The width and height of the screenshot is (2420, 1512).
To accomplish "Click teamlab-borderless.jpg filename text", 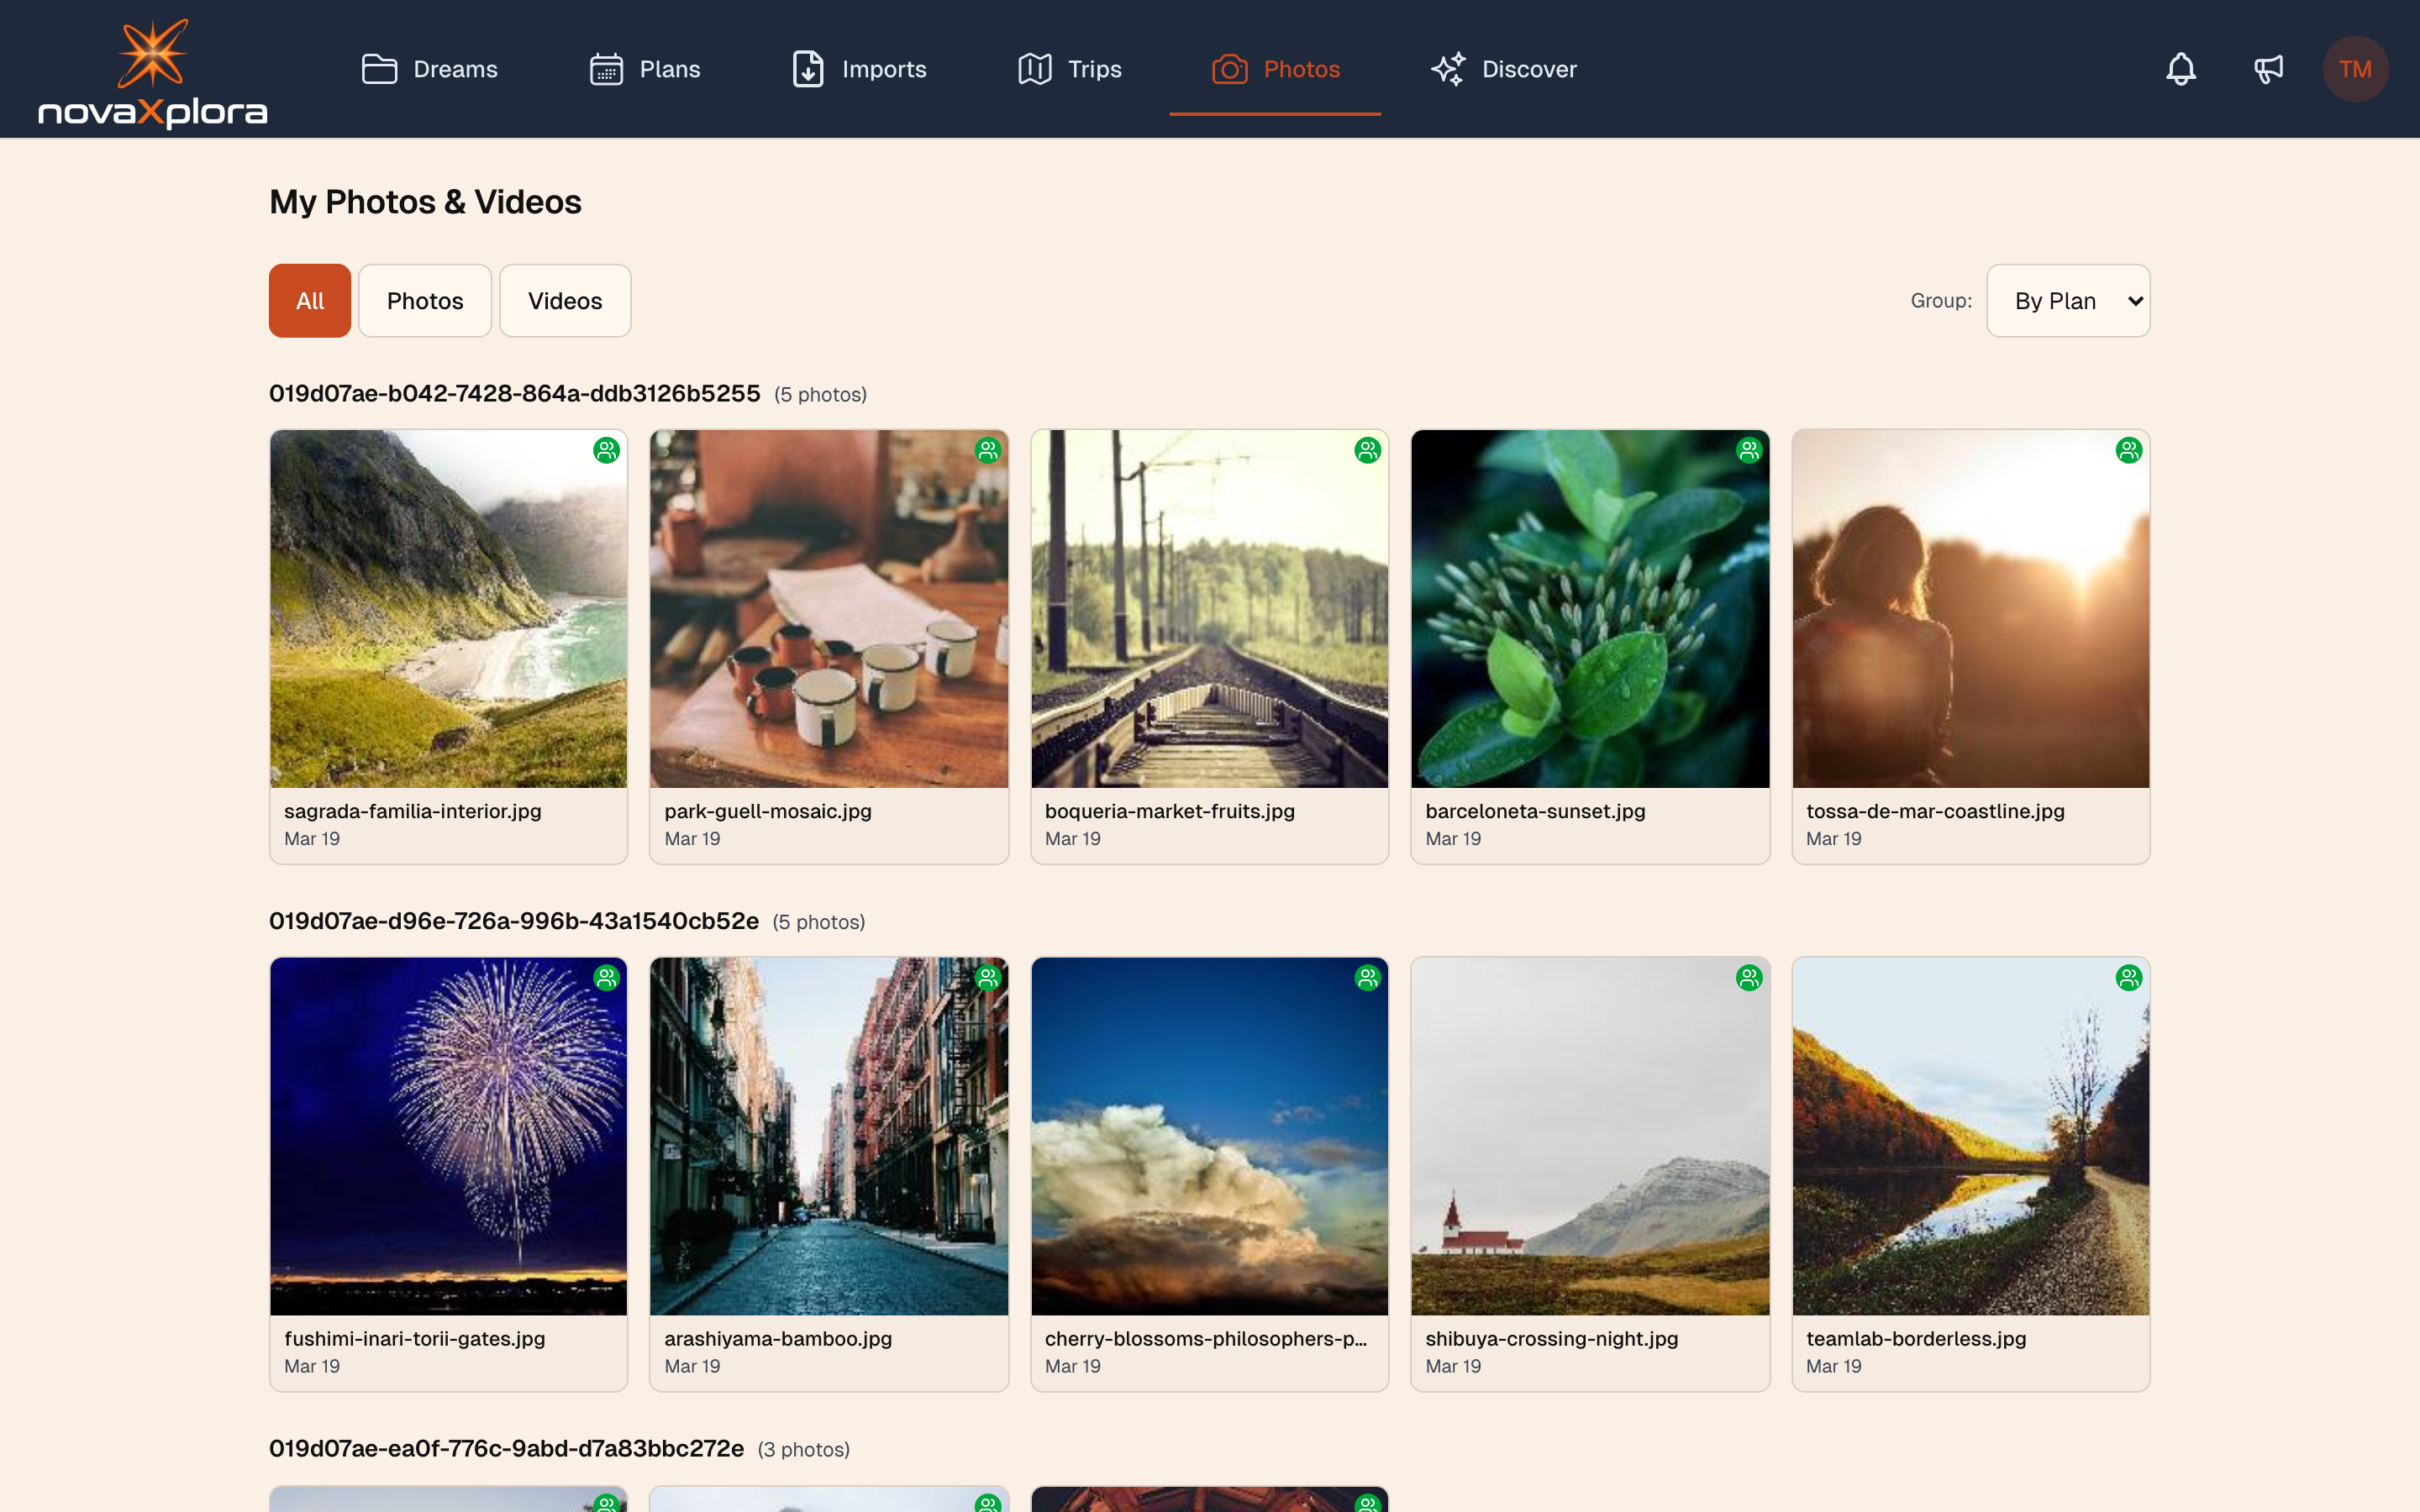I will coord(1915,1338).
